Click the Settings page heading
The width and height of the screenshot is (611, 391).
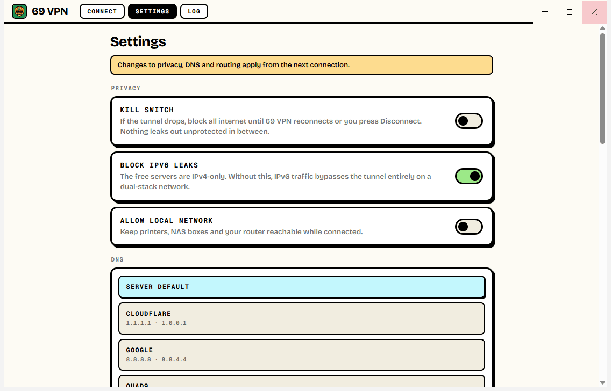[x=138, y=42]
